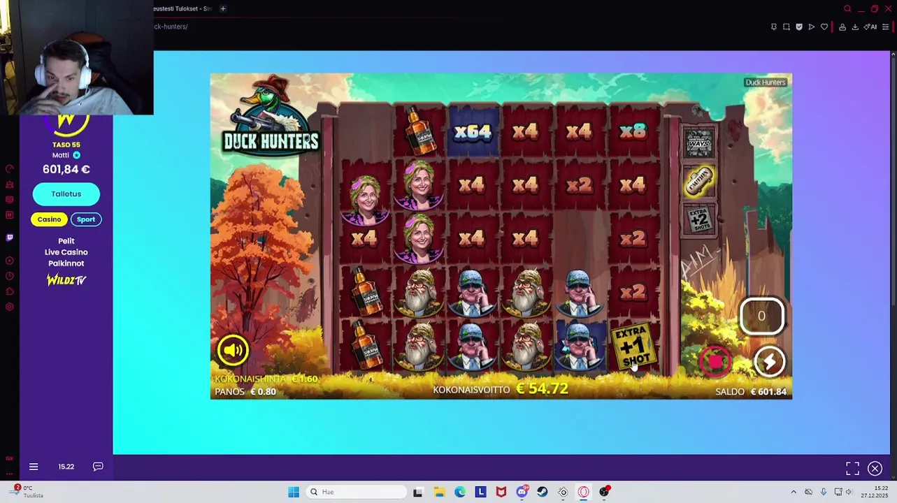Open the AI assistant icon in toolbar
The height and width of the screenshot is (503, 897).
click(870, 27)
